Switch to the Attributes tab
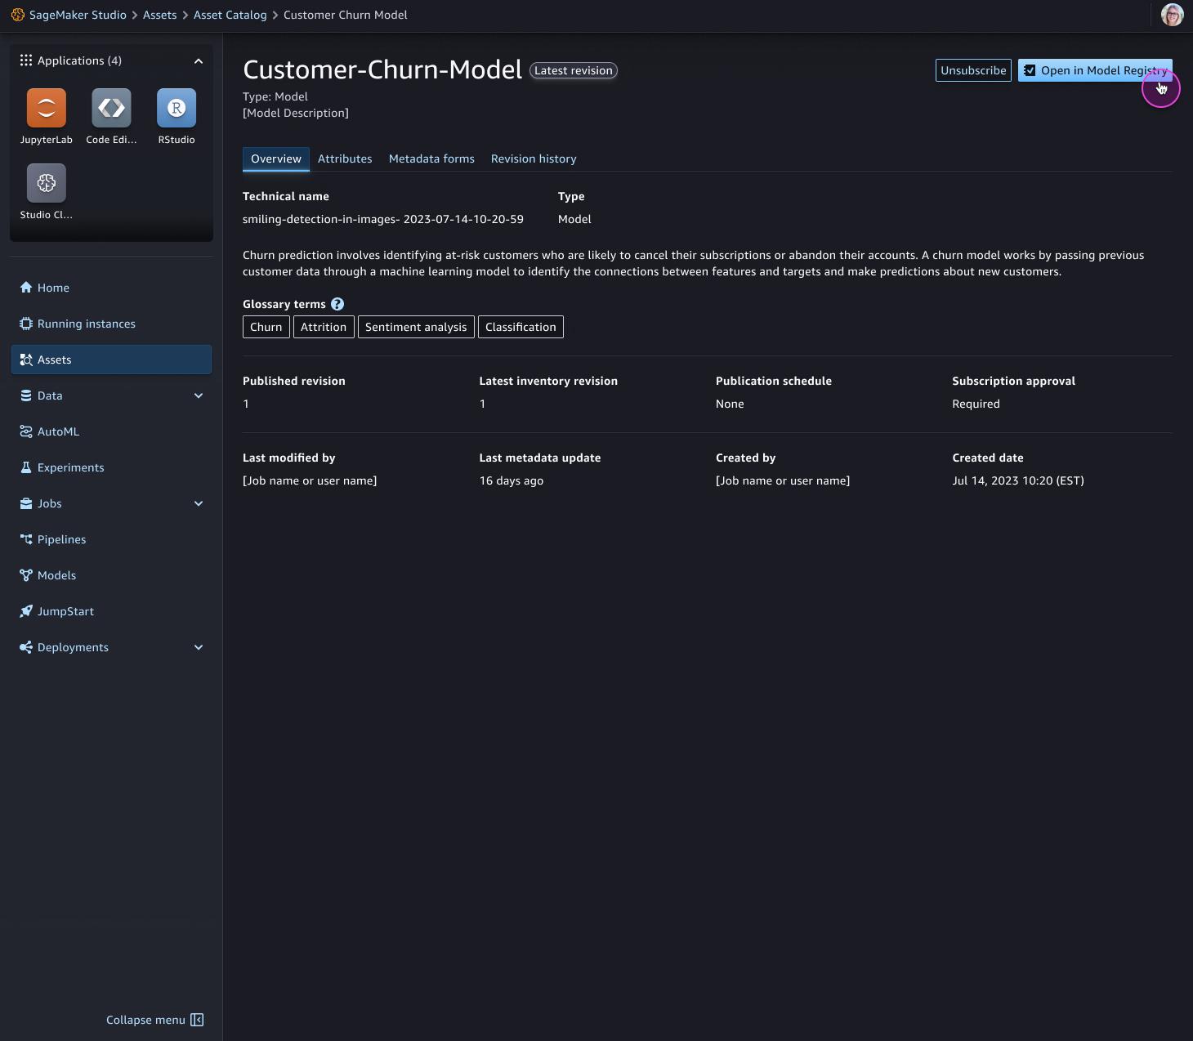 (x=345, y=159)
